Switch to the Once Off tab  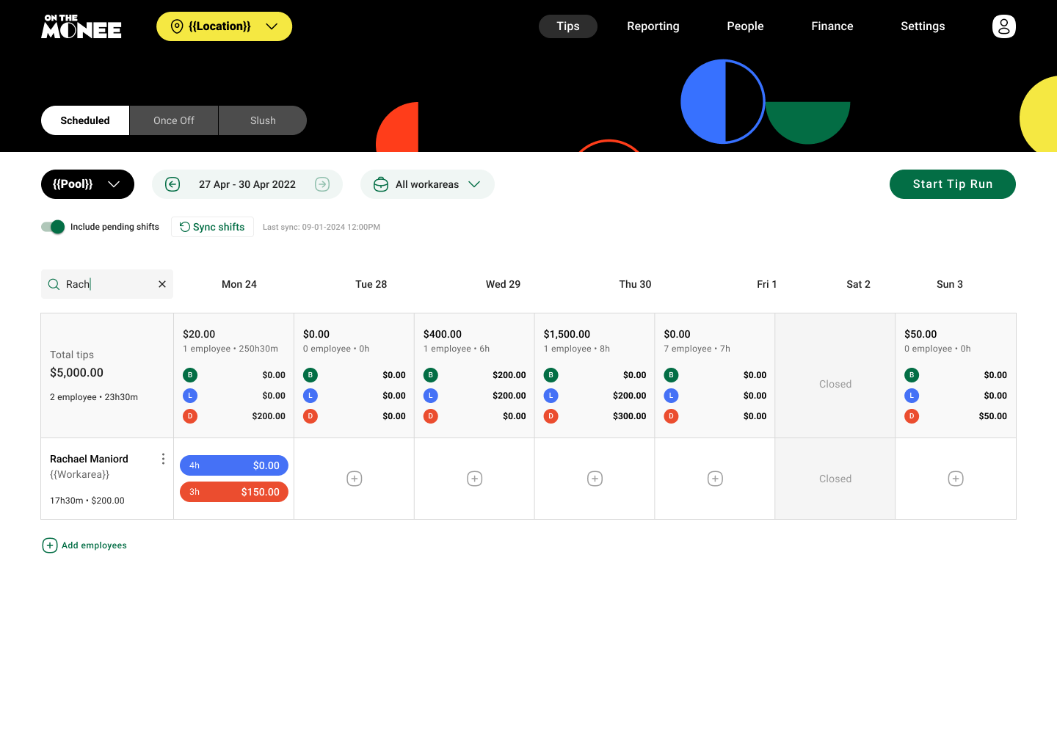(173, 120)
